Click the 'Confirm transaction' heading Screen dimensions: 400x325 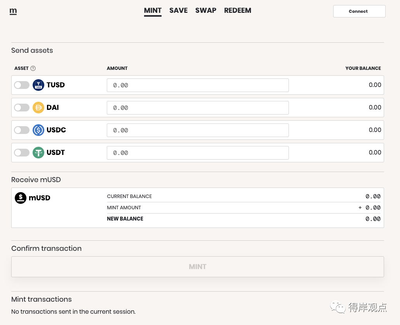(x=47, y=249)
